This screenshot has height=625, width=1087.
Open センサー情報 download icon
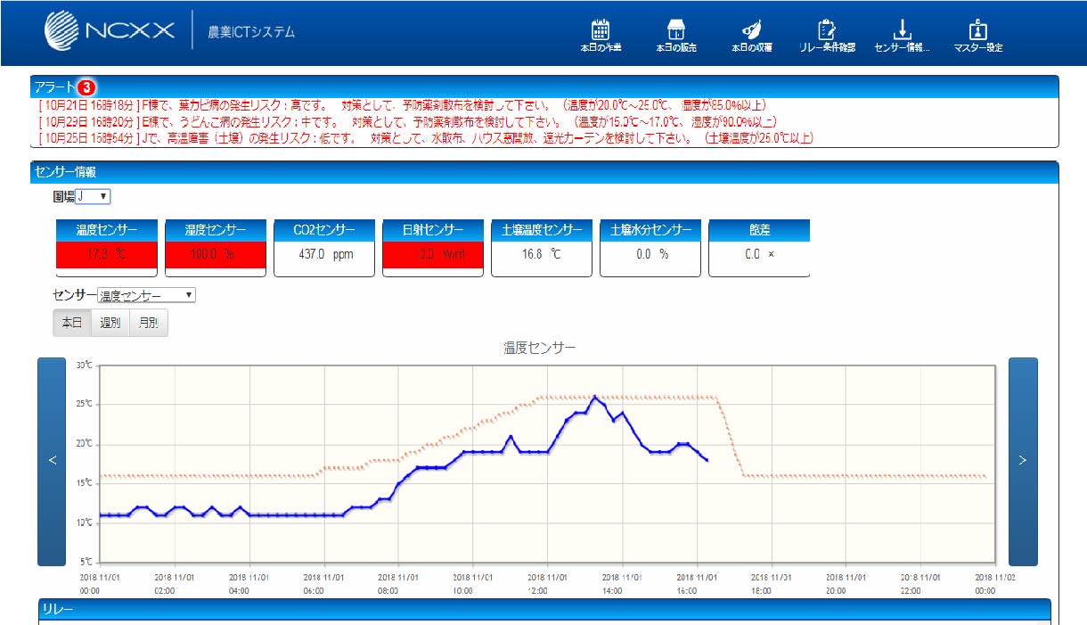(902, 28)
